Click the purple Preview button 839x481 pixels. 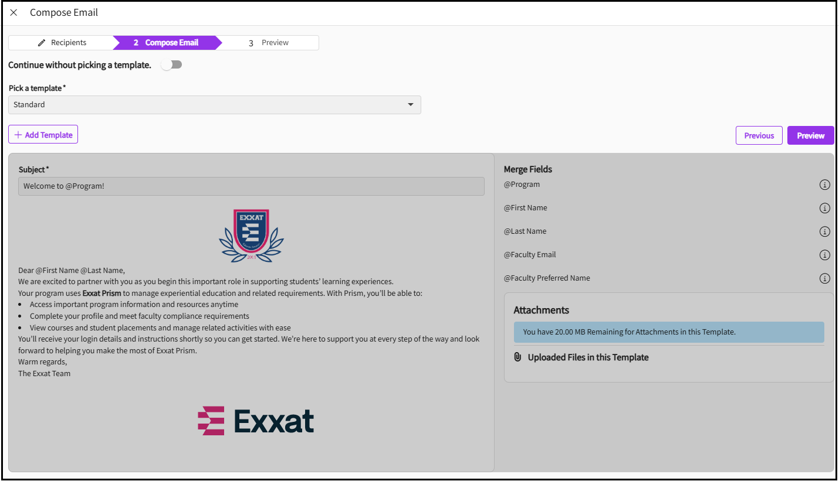pyautogui.click(x=810, y=135)
